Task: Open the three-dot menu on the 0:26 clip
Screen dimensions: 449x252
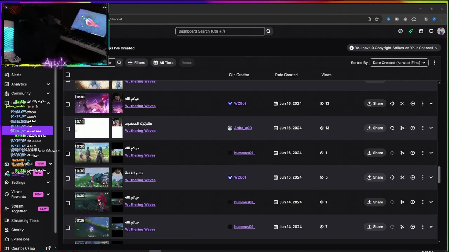Action: coord(423,227)
